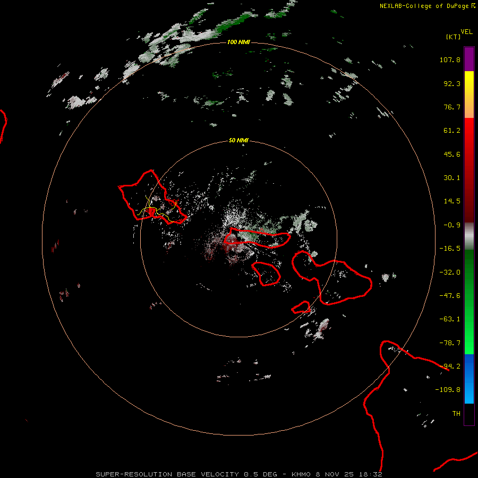Click the [KT] units label
Image resolution: width=478 pixels, height=478 pixels.
pyautogui.click(x=453, y=37)
